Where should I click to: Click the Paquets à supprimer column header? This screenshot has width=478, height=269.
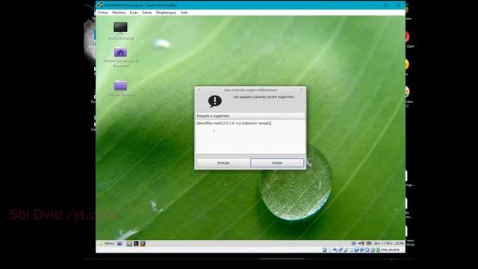click(250, 116)
